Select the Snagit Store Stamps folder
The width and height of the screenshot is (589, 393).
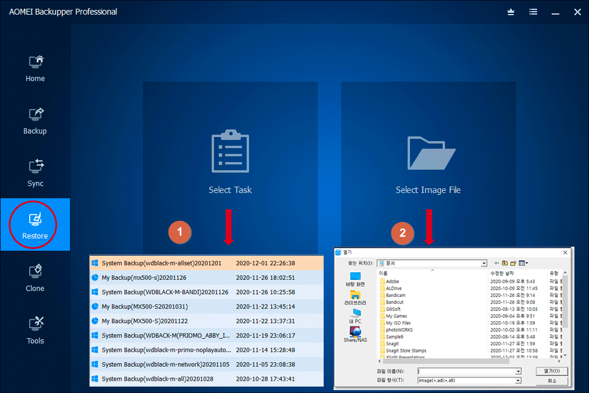(403, 351)
